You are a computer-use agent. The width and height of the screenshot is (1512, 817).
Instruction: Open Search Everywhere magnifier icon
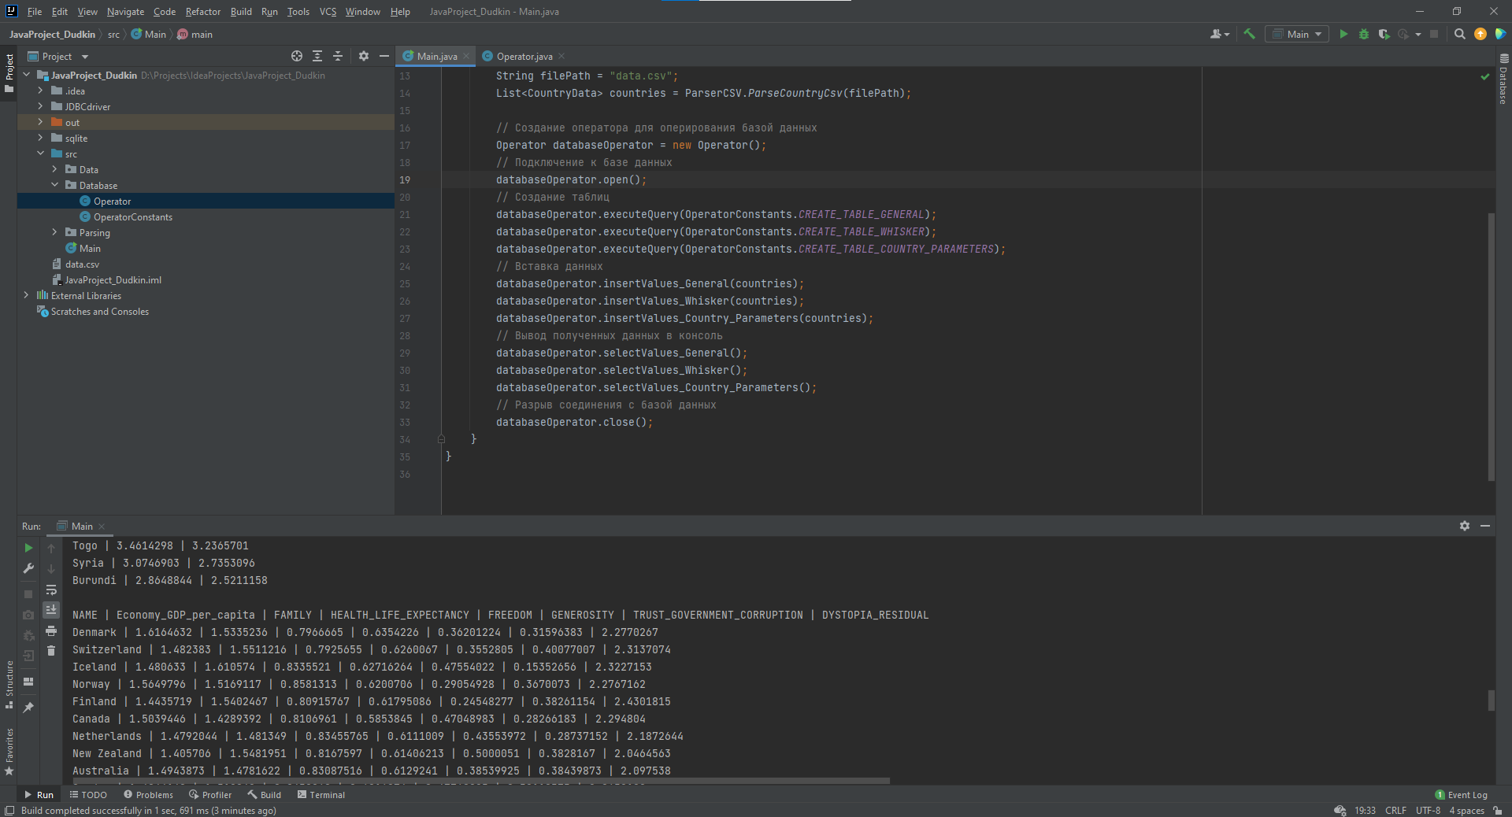1460,34
